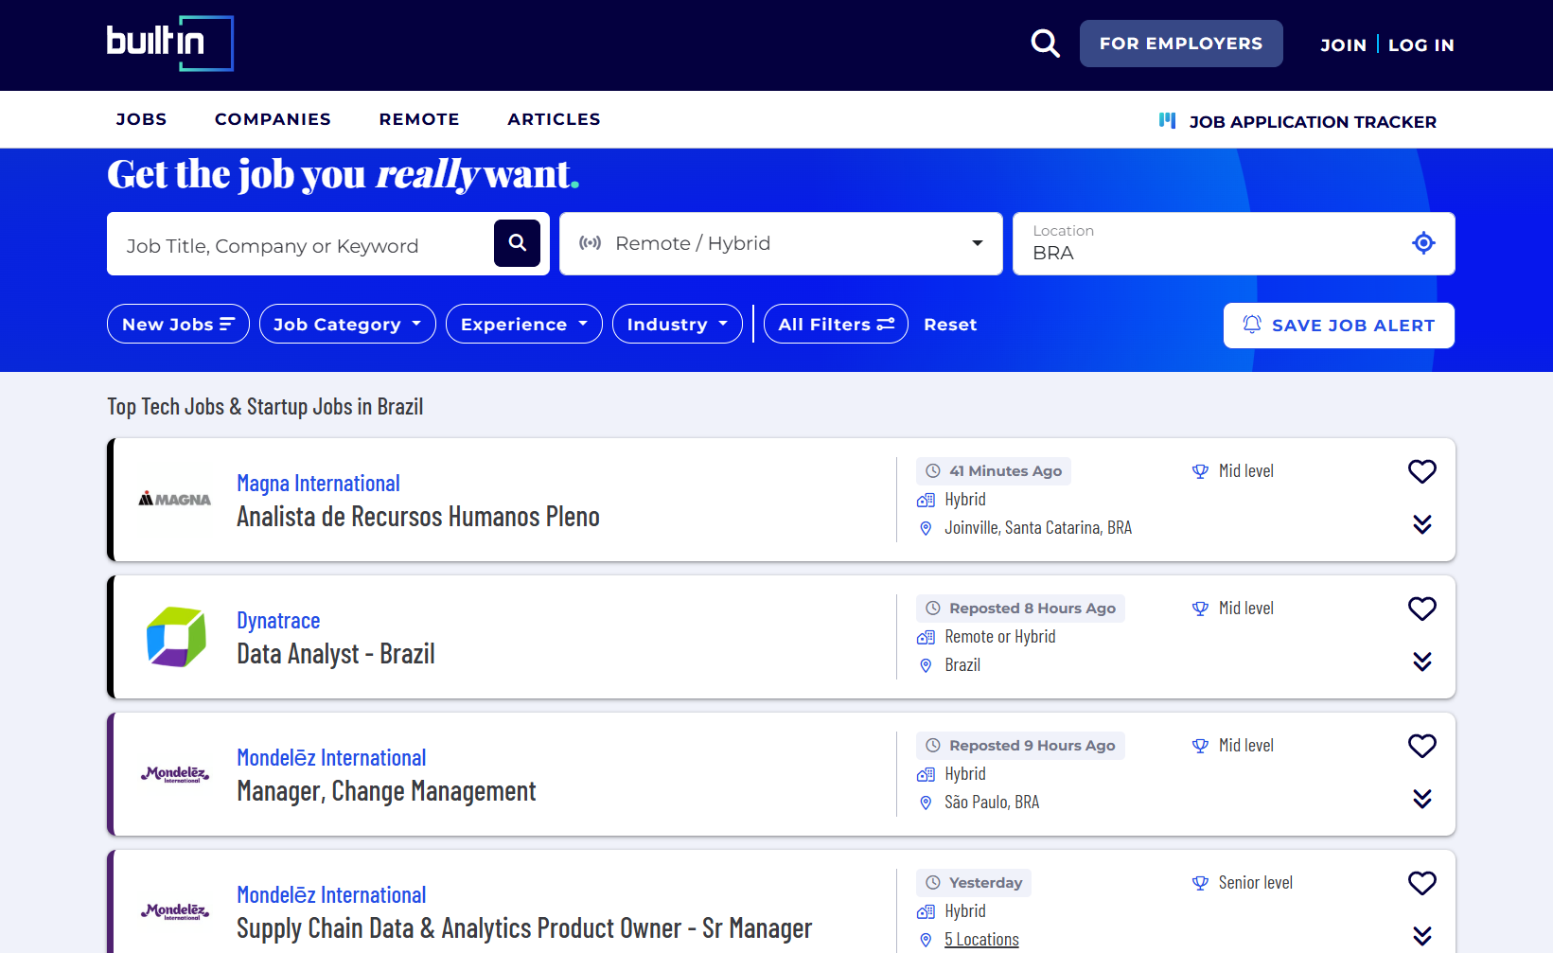The image size is (1553, 953).
Task: Click 'Senior level' experience label
Action: point(1255,883)
